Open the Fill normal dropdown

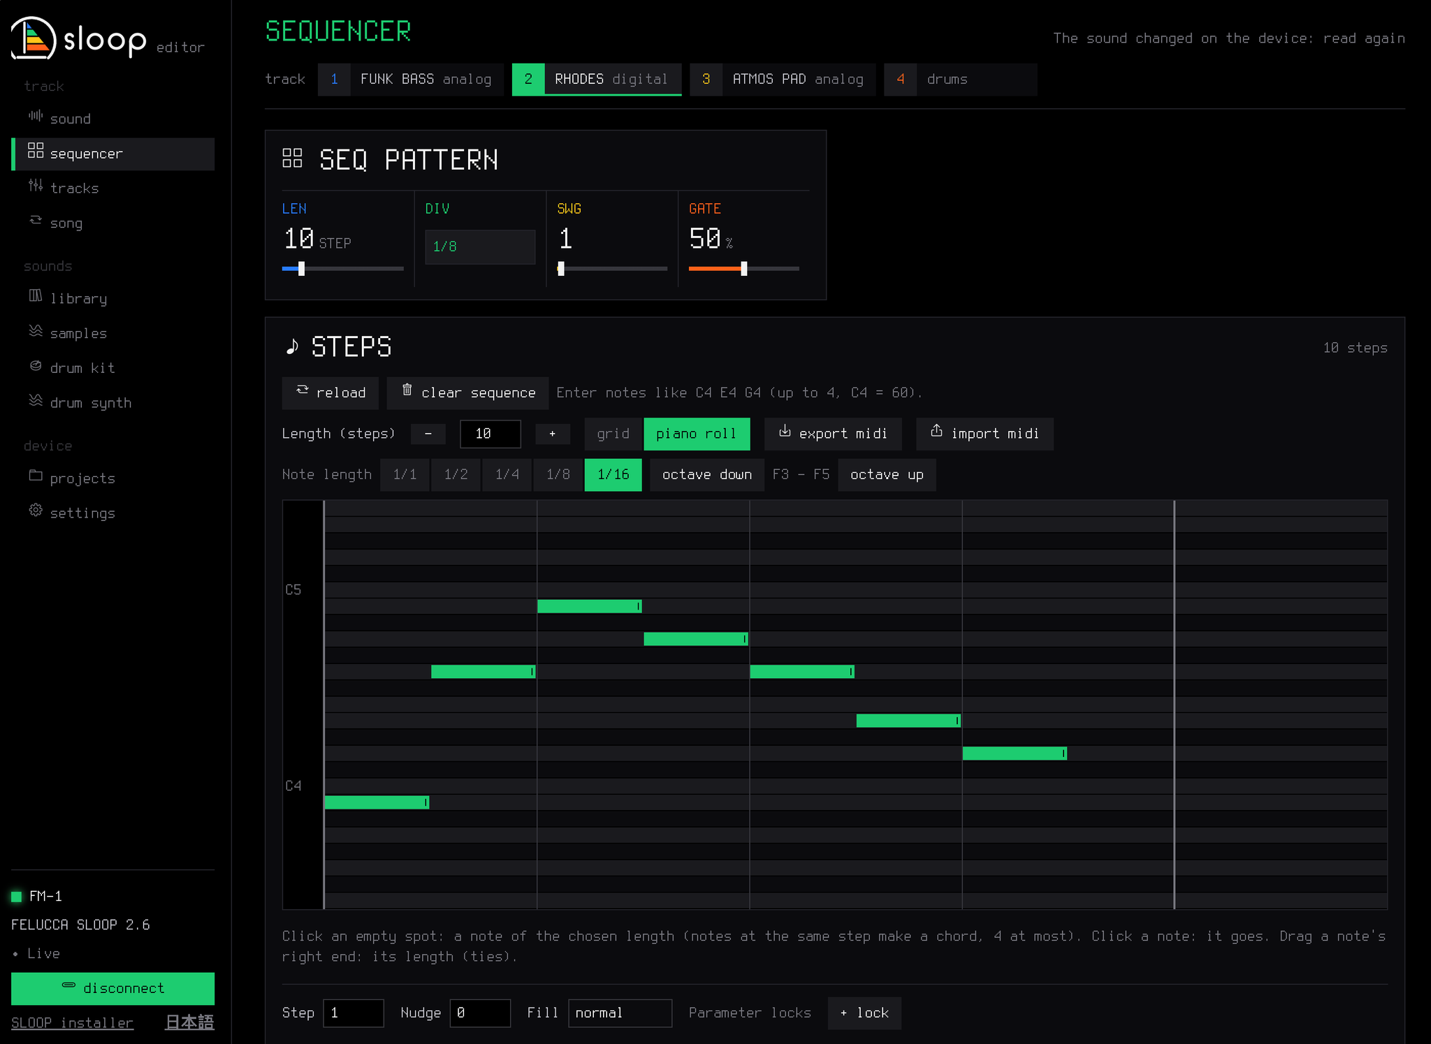[x=620, y=1013]
